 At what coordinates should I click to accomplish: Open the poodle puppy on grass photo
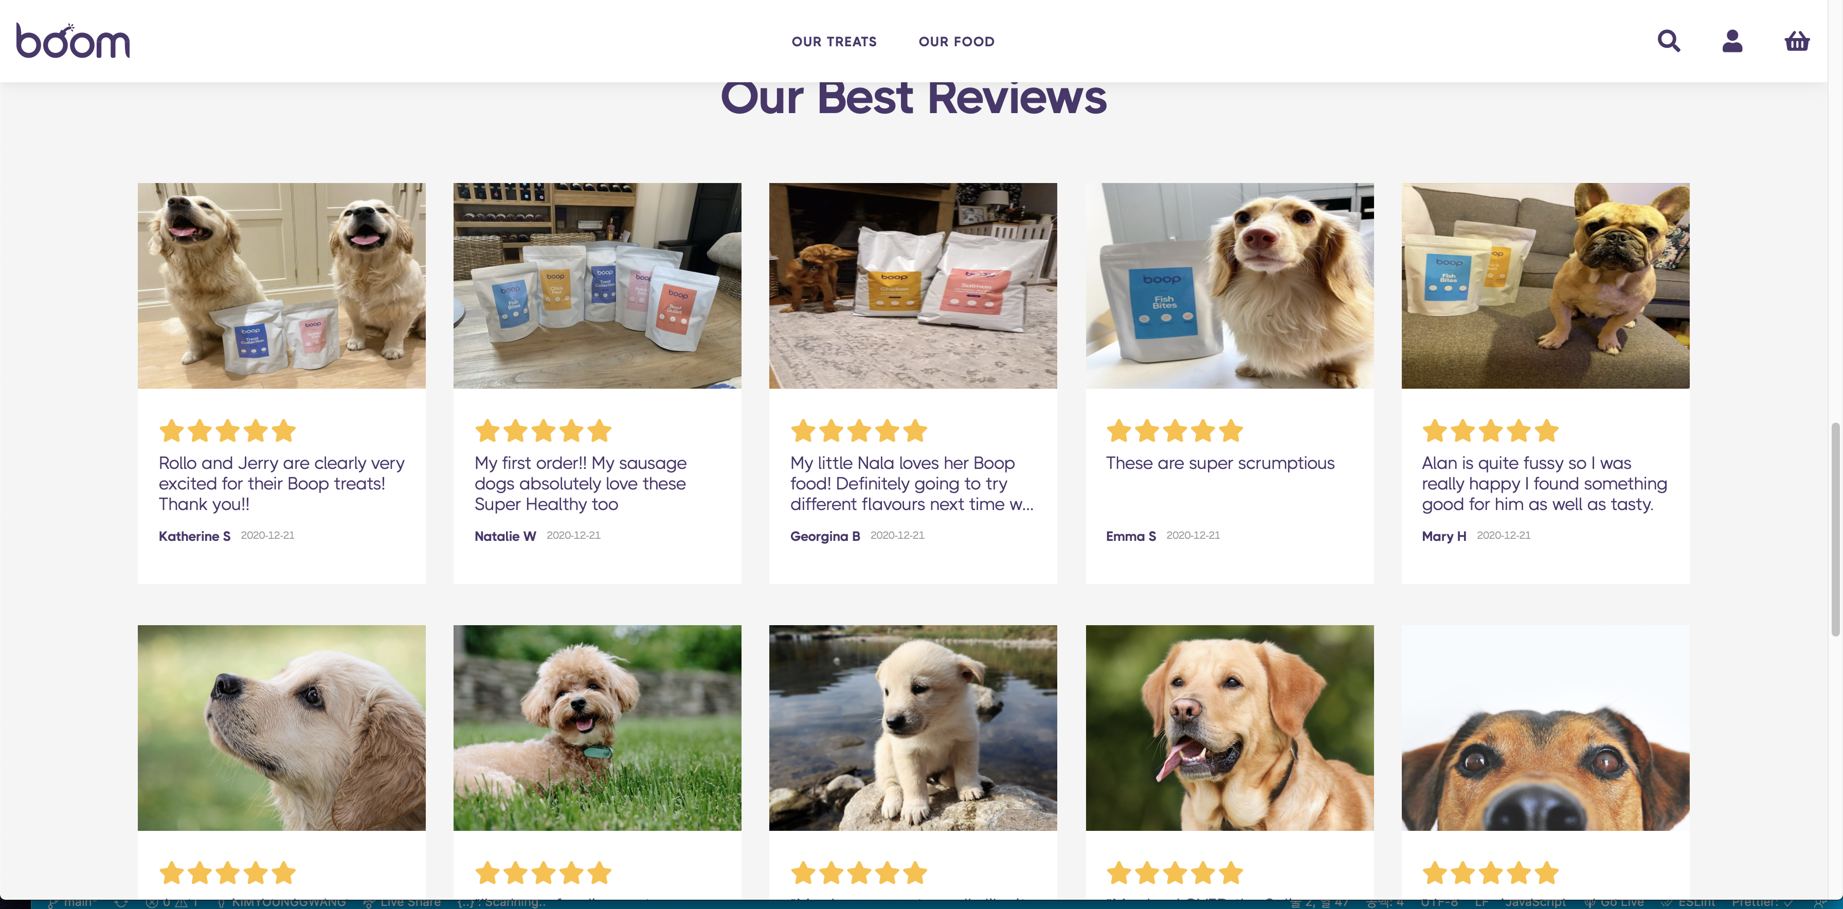coord(597,728)
